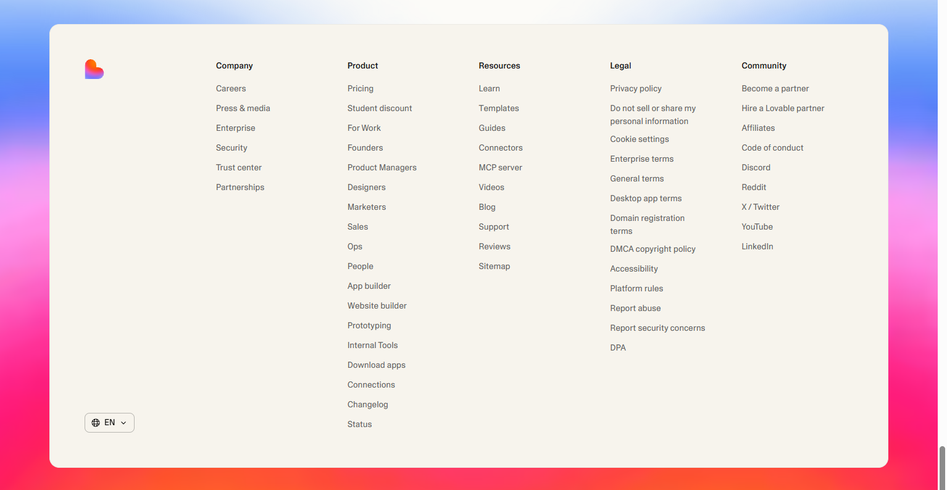Click the Student discount link

380,109
